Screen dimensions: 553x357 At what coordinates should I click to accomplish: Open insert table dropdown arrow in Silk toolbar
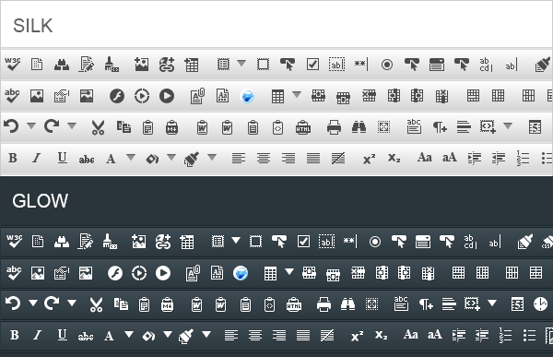[x=297, y=94]
